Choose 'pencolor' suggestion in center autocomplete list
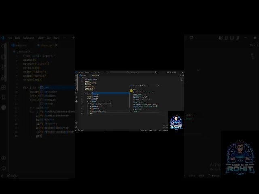259x194 pixels. pyautogui.click(x=110, y=95)
